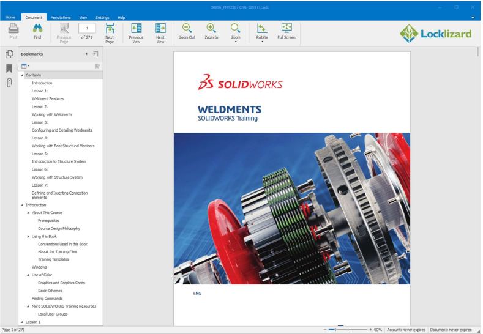Image resolution: width=483 pixels, height=334 pixels.
Task: Advance with the Next Page icon
Action: tap(110, 28)
